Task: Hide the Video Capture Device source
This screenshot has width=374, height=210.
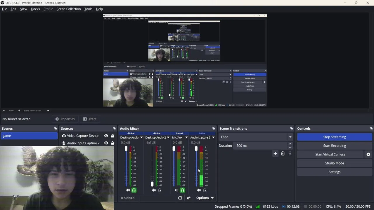Action: [x=106, y=136]
